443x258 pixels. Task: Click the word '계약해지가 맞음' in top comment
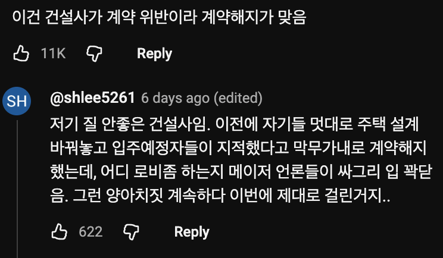(x=254, y=17)
